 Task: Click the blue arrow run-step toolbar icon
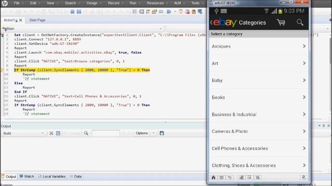pyautogui.click(x=169, y=11)
